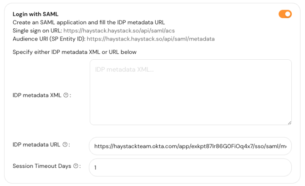Screen dimensions: 305x186
Task: Click the IDP metadata URL label text
Action: tap(36, 145)
